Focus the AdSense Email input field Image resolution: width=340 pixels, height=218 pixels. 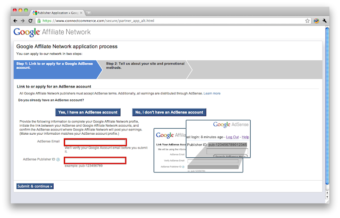(95, 142)
